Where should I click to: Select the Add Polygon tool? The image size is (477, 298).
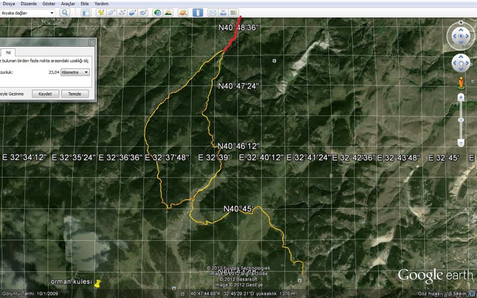point(111,13)
